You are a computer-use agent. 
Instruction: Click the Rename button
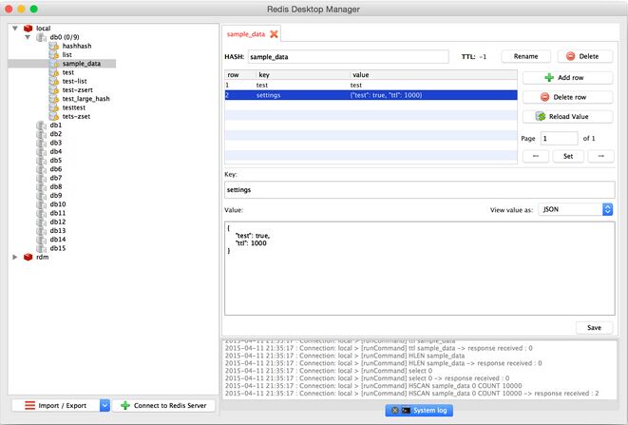point(526,56)
